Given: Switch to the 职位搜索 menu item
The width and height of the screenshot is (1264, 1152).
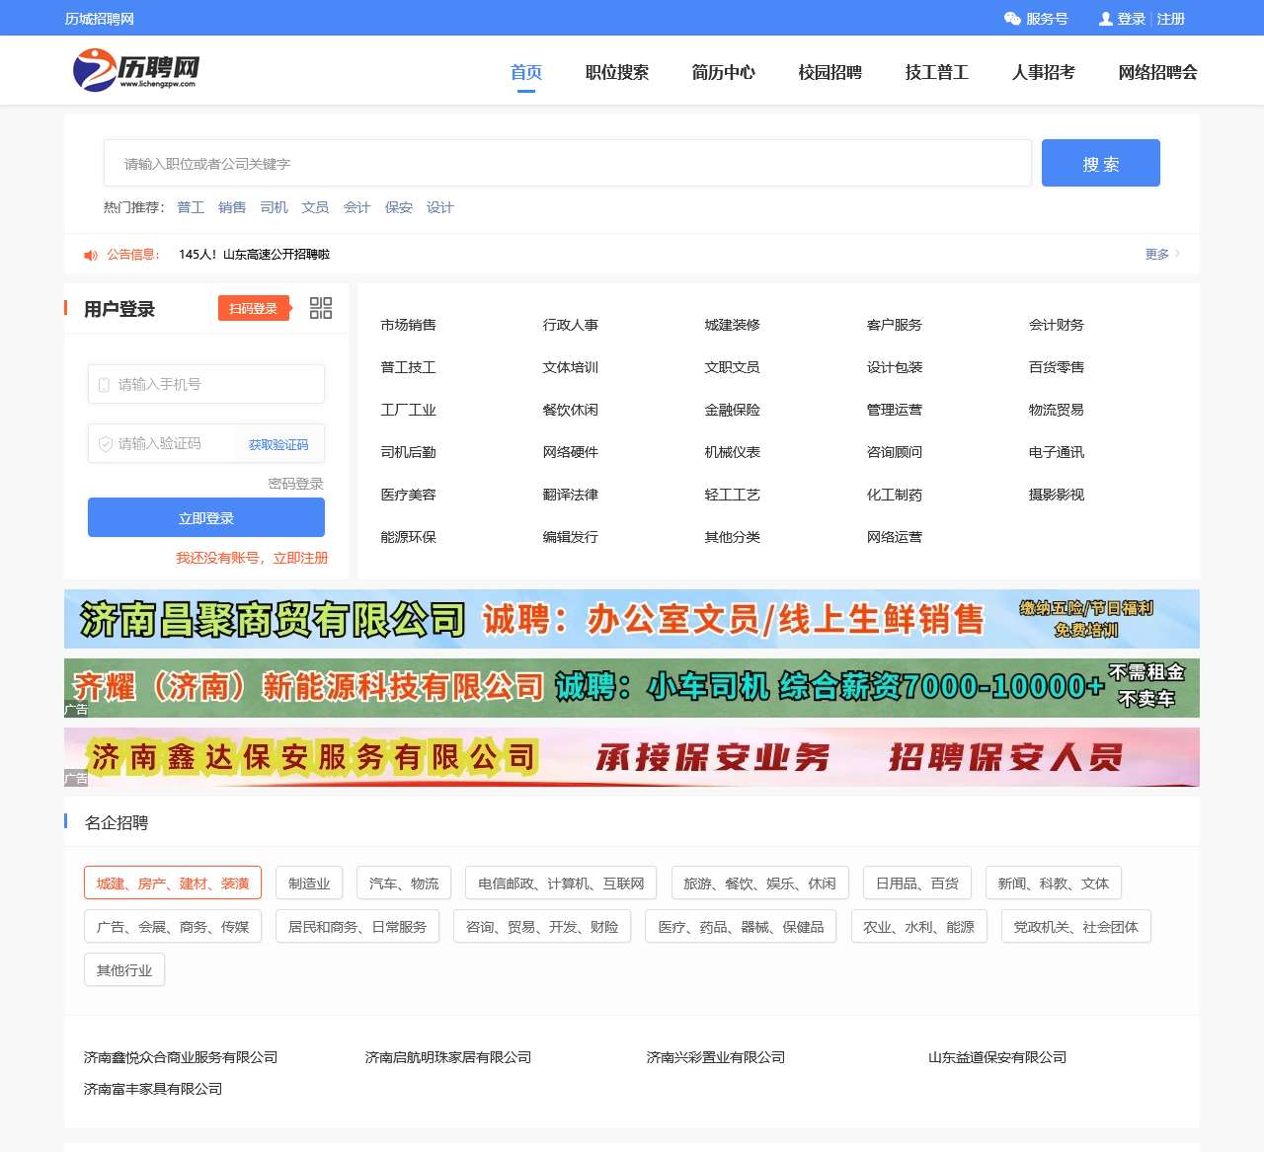Looking at the screenshot, I should tap(617, 71).
